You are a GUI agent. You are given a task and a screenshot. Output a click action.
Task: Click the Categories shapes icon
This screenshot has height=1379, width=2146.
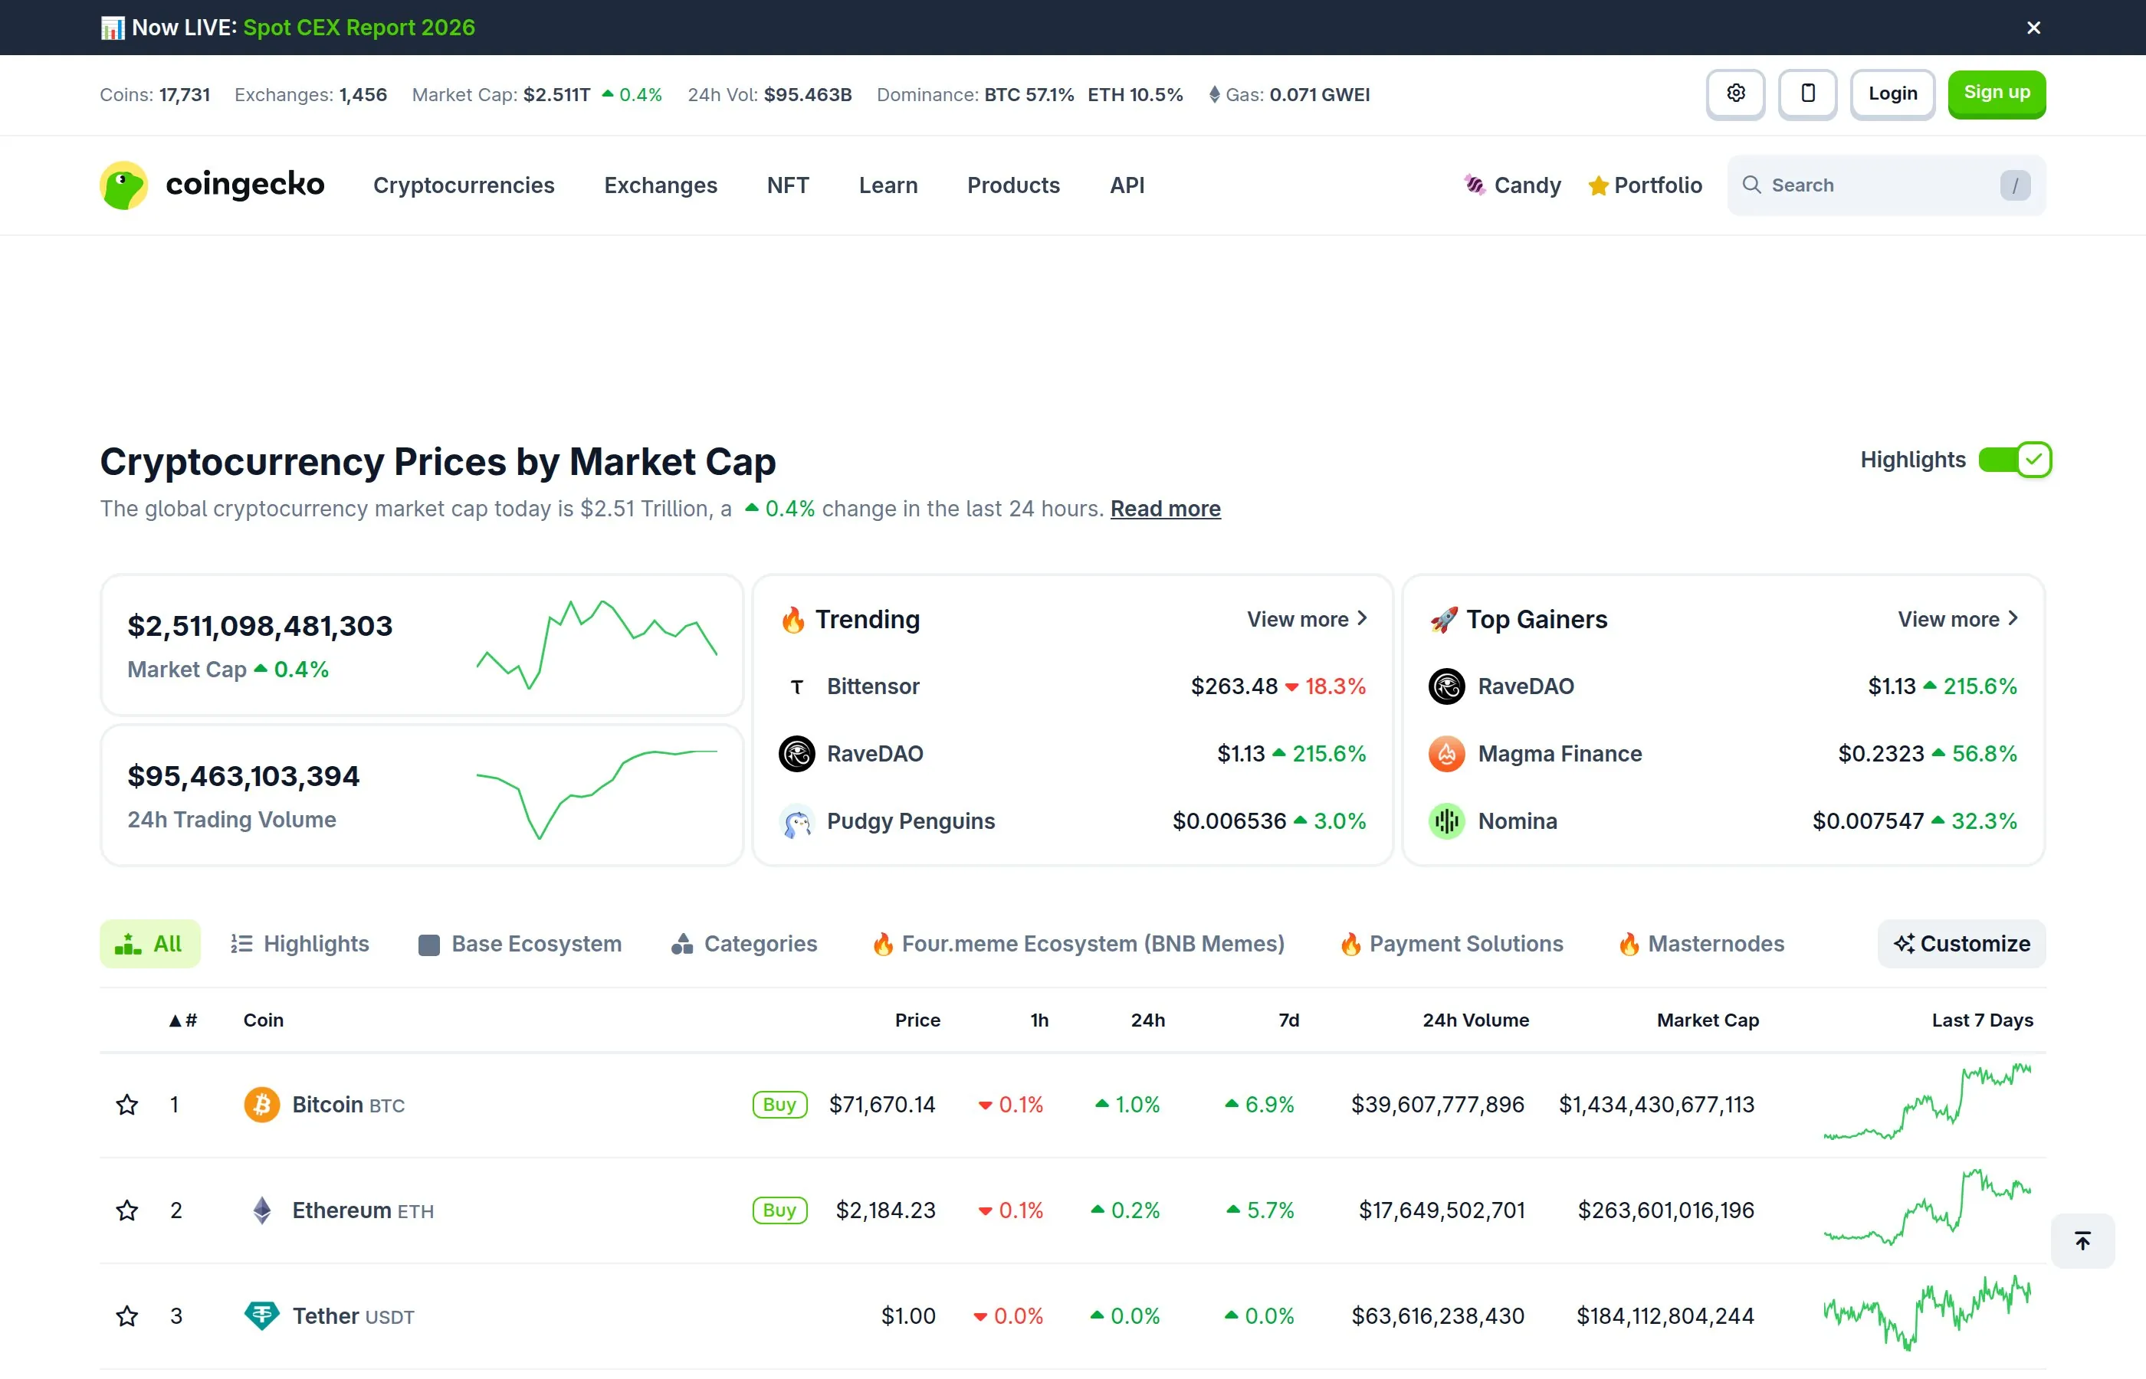pyautogui.click(x=681, y=944)
